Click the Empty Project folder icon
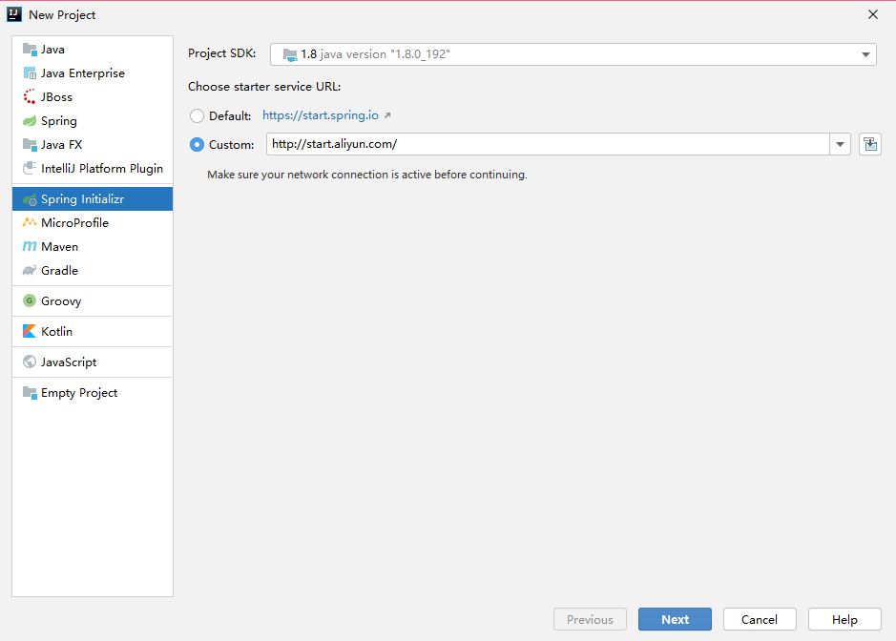896x641 pixels. (x=30, y=393)
